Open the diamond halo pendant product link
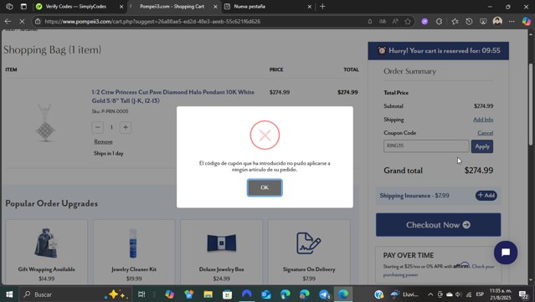The width and height of the screenshot is (535, 302). tap(172, 96)
